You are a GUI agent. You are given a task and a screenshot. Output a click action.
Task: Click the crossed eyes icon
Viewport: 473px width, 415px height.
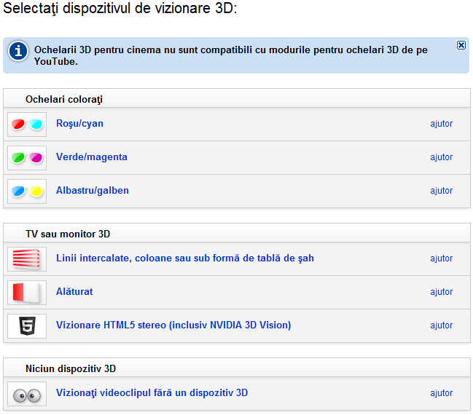(27, 394)
